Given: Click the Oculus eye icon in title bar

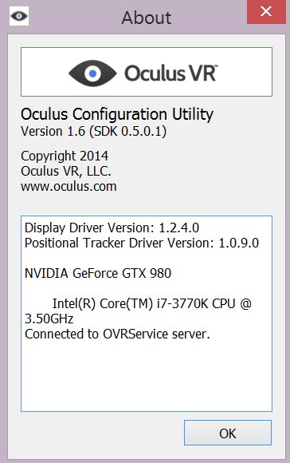Looking at the screenshot, I should coord(19,16).
